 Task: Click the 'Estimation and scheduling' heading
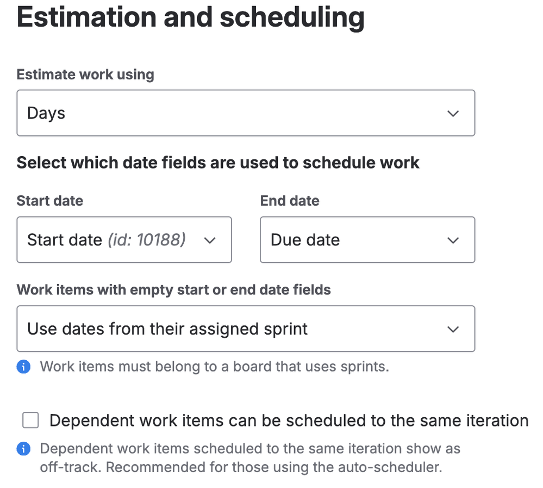[190, 17]
